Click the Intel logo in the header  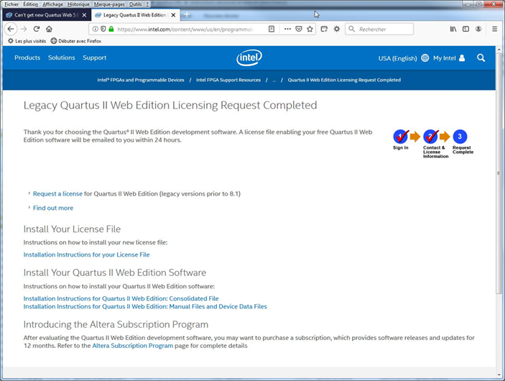click(x=249, y=58)
